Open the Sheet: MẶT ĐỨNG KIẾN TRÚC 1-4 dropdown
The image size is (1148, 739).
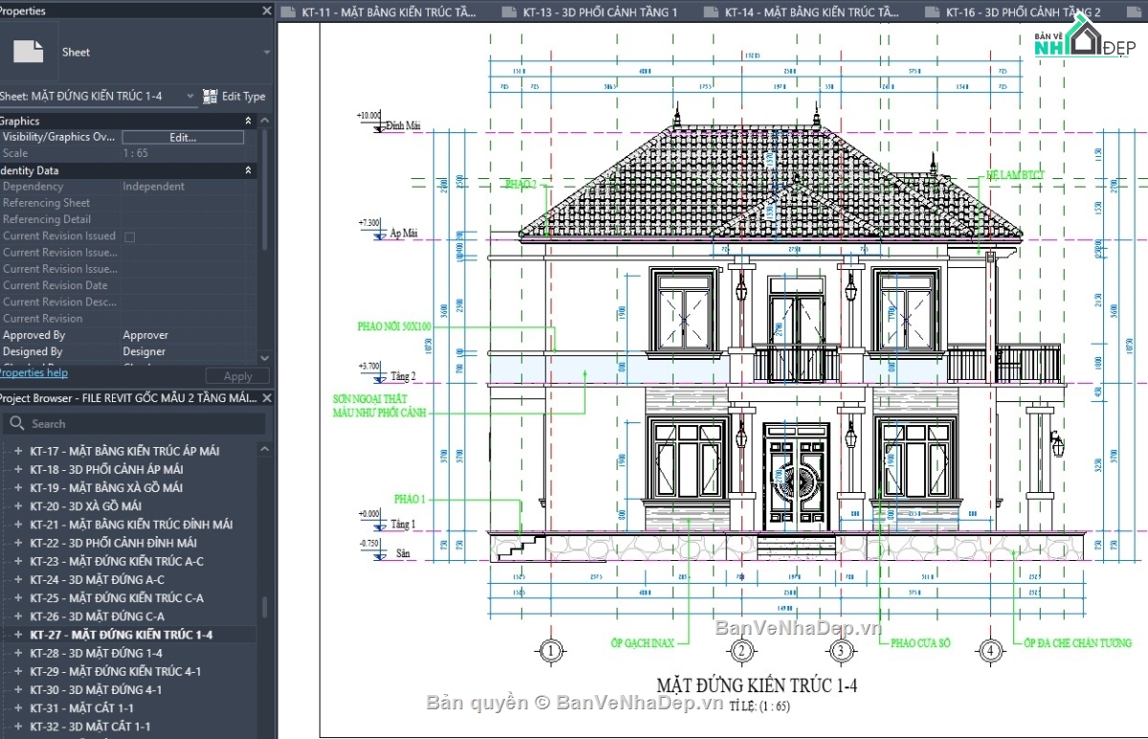pyautogui.click(x=189, y=97)
